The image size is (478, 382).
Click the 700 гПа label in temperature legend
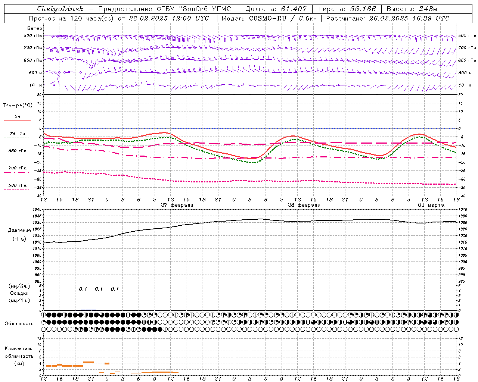(x=18, y=168)
